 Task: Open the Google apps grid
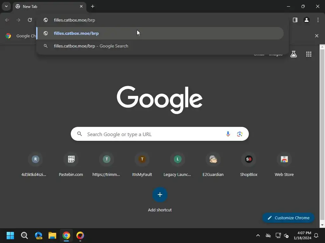click(x=309, y=54)
